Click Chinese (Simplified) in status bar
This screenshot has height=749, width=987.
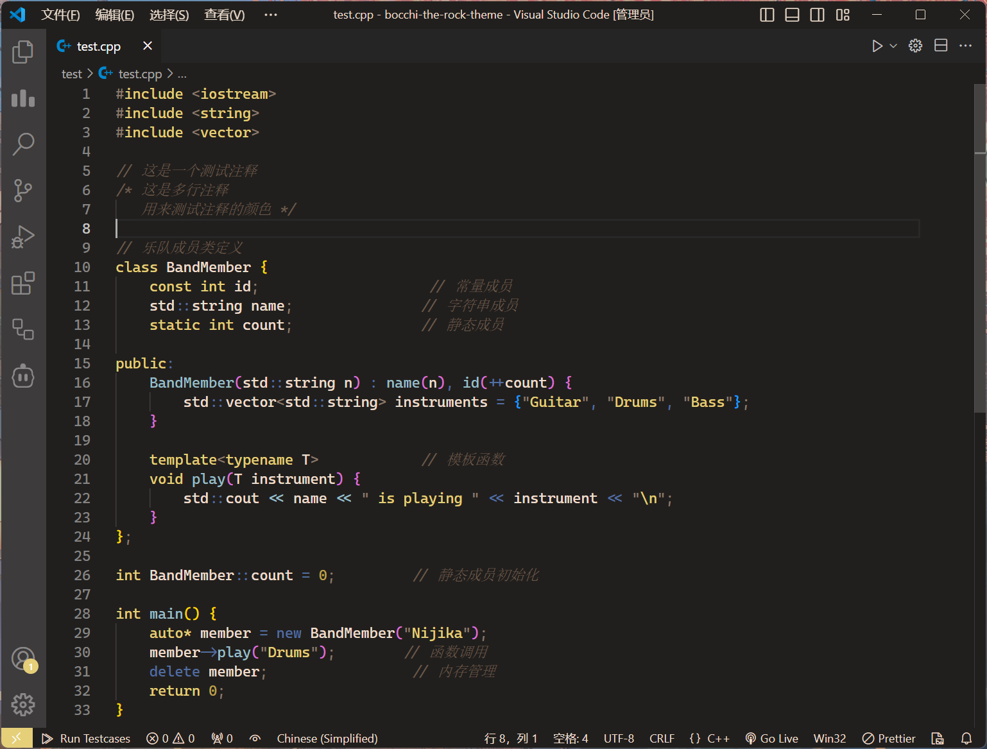pyautogui.click(x=327, y=739)
